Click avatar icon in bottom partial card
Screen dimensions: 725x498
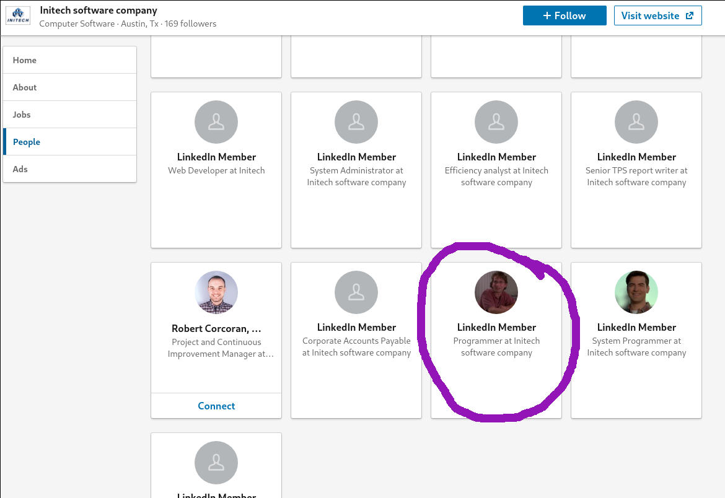point(216,463)
